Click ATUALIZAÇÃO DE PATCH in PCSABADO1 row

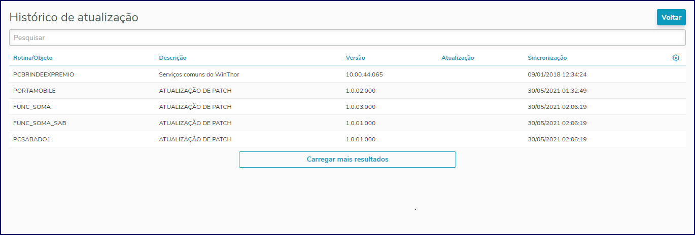pyautogui.click(x=195, y=139)
